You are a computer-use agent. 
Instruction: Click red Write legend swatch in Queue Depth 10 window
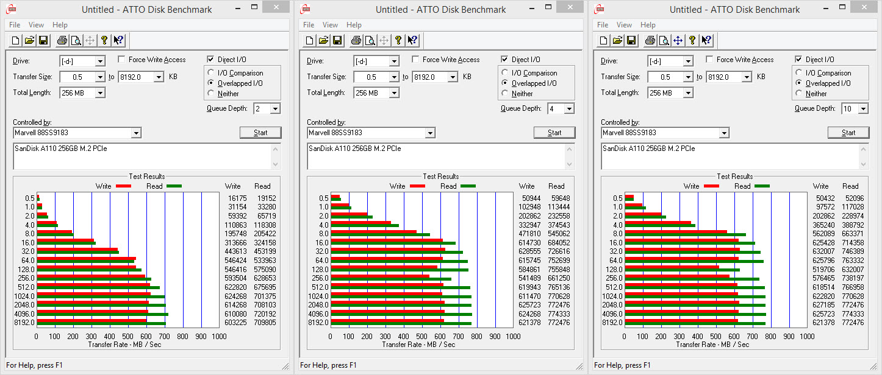pyautogui.click(x=712, y=186)
